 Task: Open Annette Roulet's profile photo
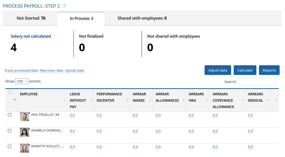(25, 148)
